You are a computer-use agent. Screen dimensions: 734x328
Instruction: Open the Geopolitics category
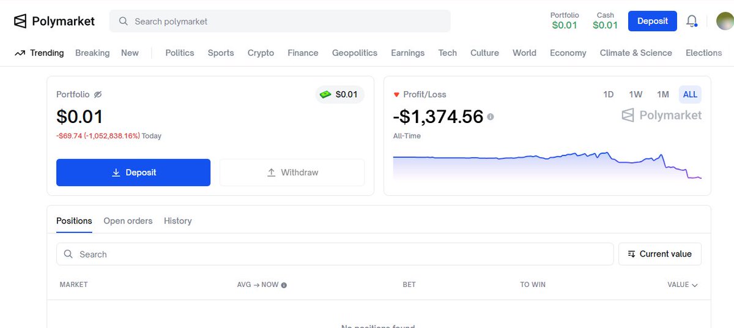[355, 53]
